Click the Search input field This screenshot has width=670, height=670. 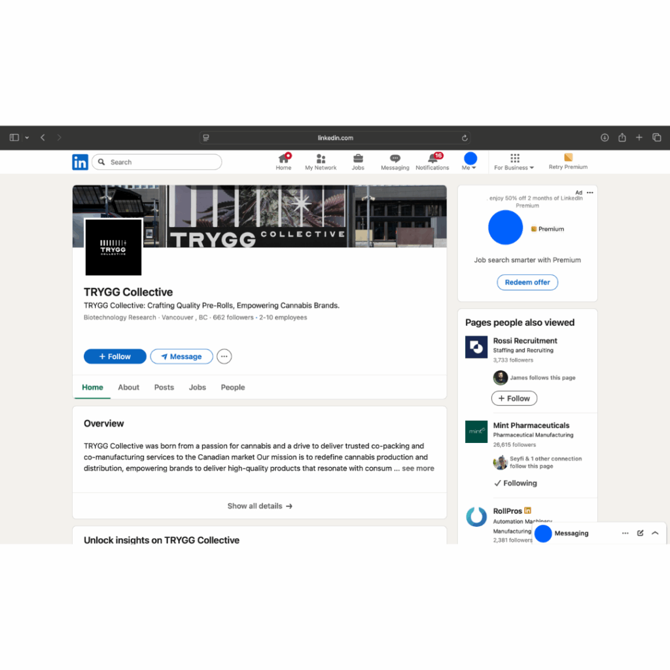[157, 162]
